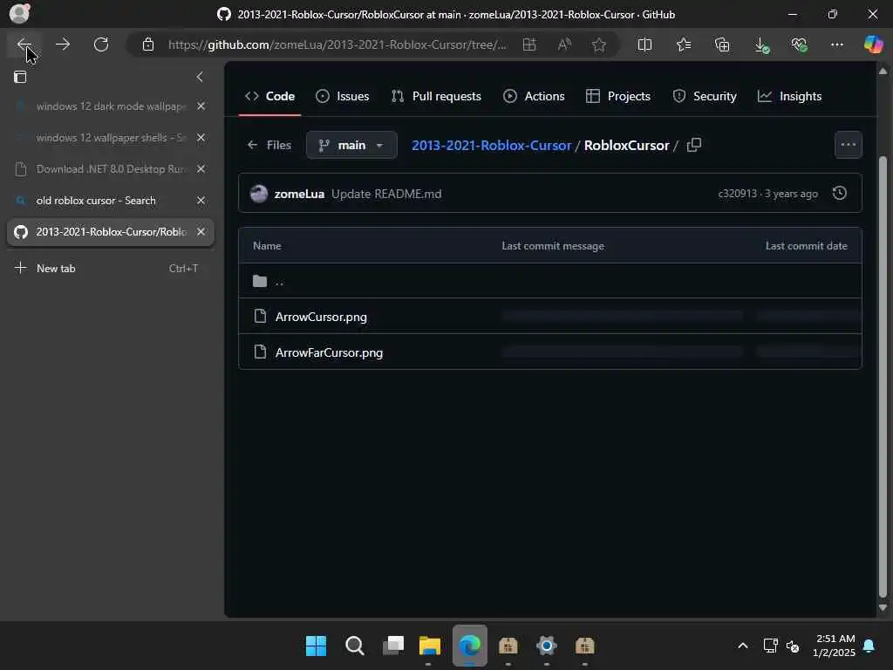View site information lock icon
This screenshot has height=670, width=893.
coord(148,44)
